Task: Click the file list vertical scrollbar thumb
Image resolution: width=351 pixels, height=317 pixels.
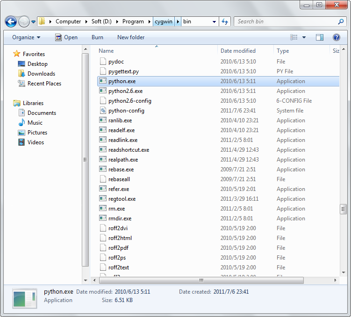Action: pyautogui.click(x=343, y=209)
